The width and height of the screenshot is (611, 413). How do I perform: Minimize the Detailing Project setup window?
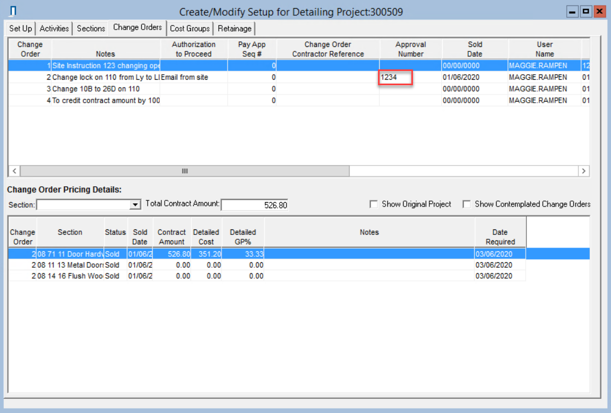[572, 11]
